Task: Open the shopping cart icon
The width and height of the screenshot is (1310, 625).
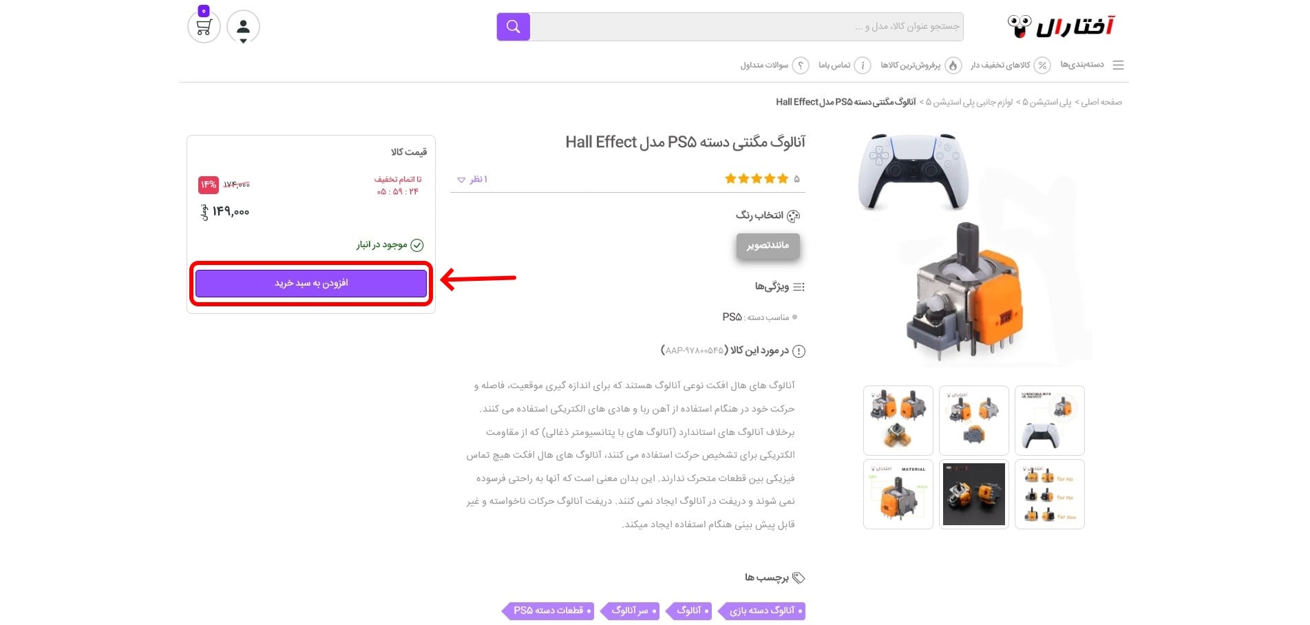Action: tap(204, 27)
